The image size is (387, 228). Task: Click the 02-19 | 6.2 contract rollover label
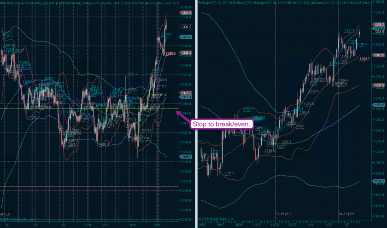click(283, 214)
